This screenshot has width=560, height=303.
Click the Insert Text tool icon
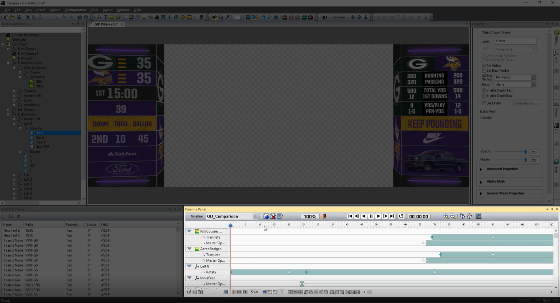click(106, 17)
